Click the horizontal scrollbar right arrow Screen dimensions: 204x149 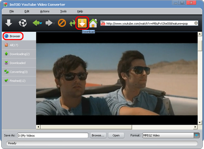click(x=195, y=127)
